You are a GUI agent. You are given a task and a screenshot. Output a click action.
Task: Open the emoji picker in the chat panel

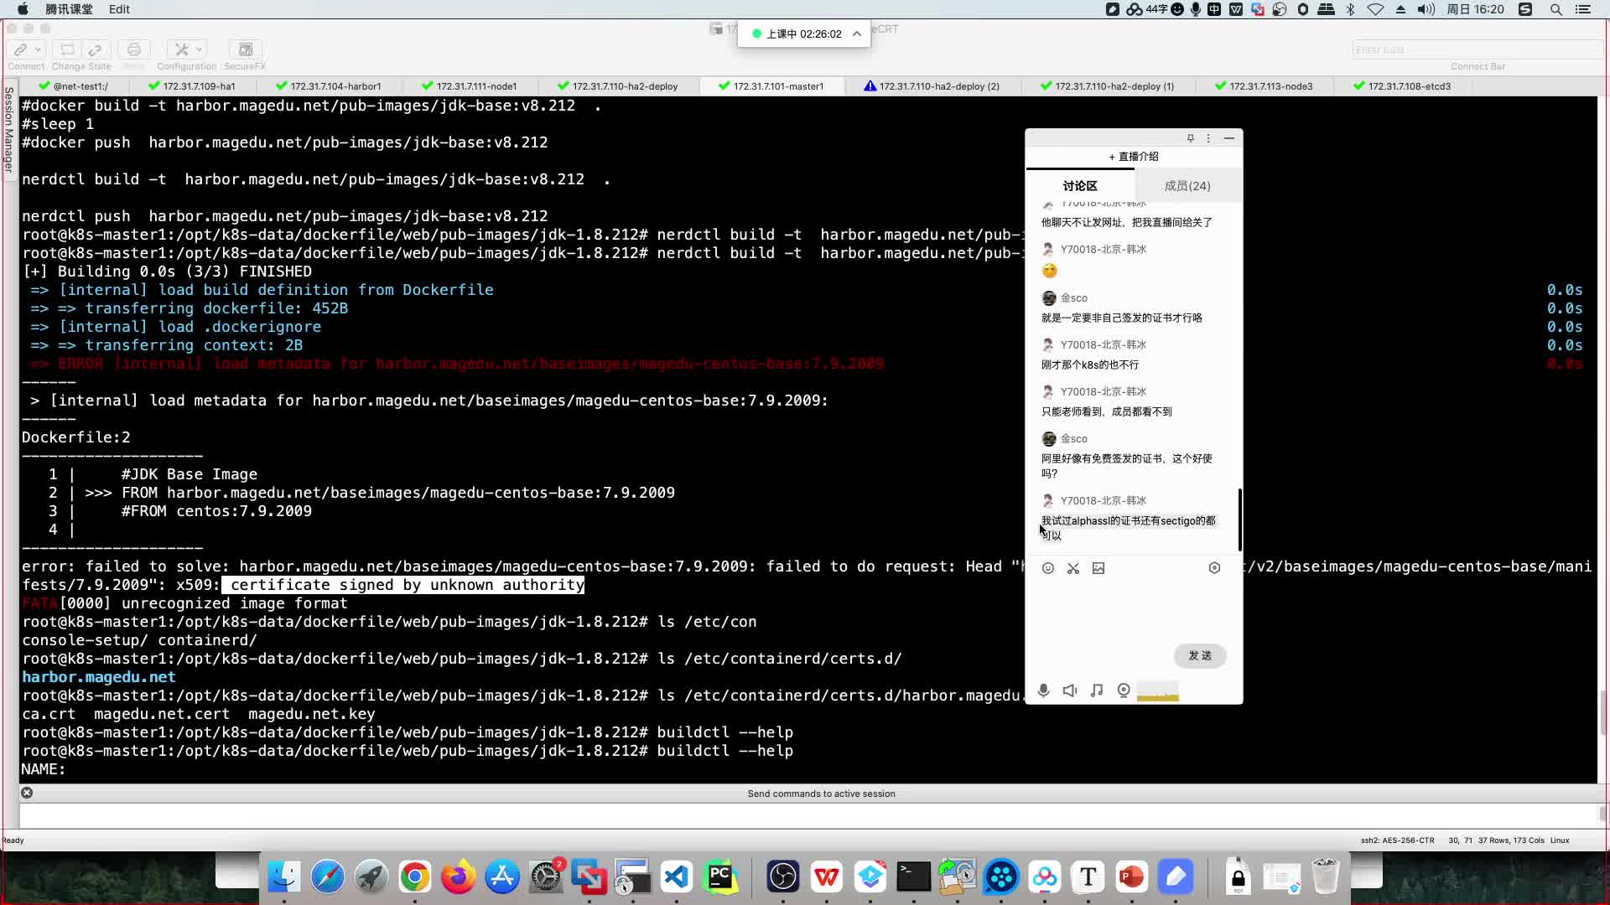(x=1047, y=568)
